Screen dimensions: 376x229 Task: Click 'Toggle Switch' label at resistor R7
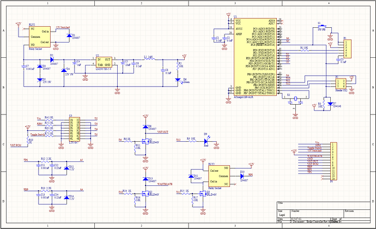tap(38, 135)
